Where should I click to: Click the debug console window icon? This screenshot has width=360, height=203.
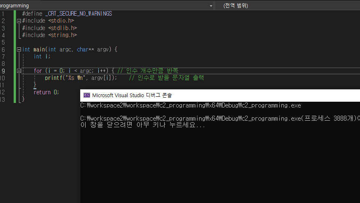87,95
